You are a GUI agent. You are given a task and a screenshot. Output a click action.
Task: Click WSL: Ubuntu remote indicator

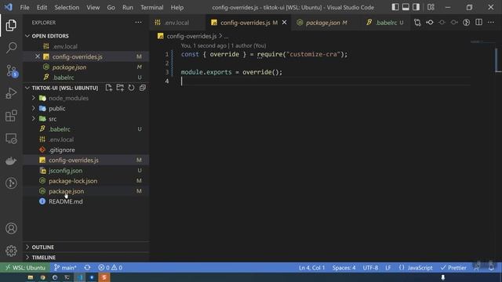[x=25, y=268]
